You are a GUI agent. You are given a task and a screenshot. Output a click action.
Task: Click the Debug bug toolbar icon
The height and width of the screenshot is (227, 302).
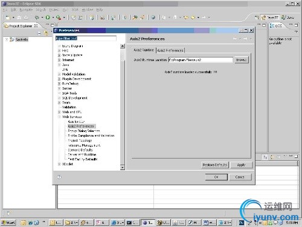37,18
